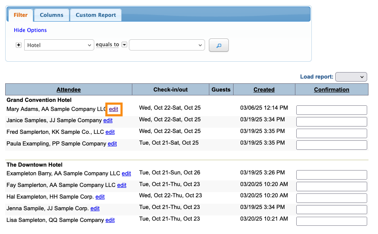The image size is (378, 234).
Task: Sort by Attendee column header
Action: click(68, 90)
